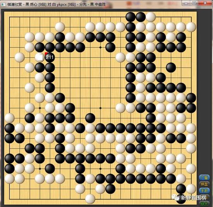This screenshot has height=207, width=213.
Task: Click the title text 棋谱欣赏 - 黑 炼心
Action: (22, 4)
